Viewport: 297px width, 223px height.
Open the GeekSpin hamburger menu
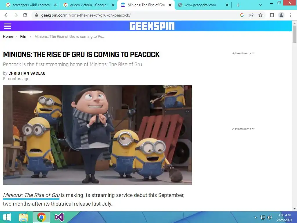click(x=8, y=26)
